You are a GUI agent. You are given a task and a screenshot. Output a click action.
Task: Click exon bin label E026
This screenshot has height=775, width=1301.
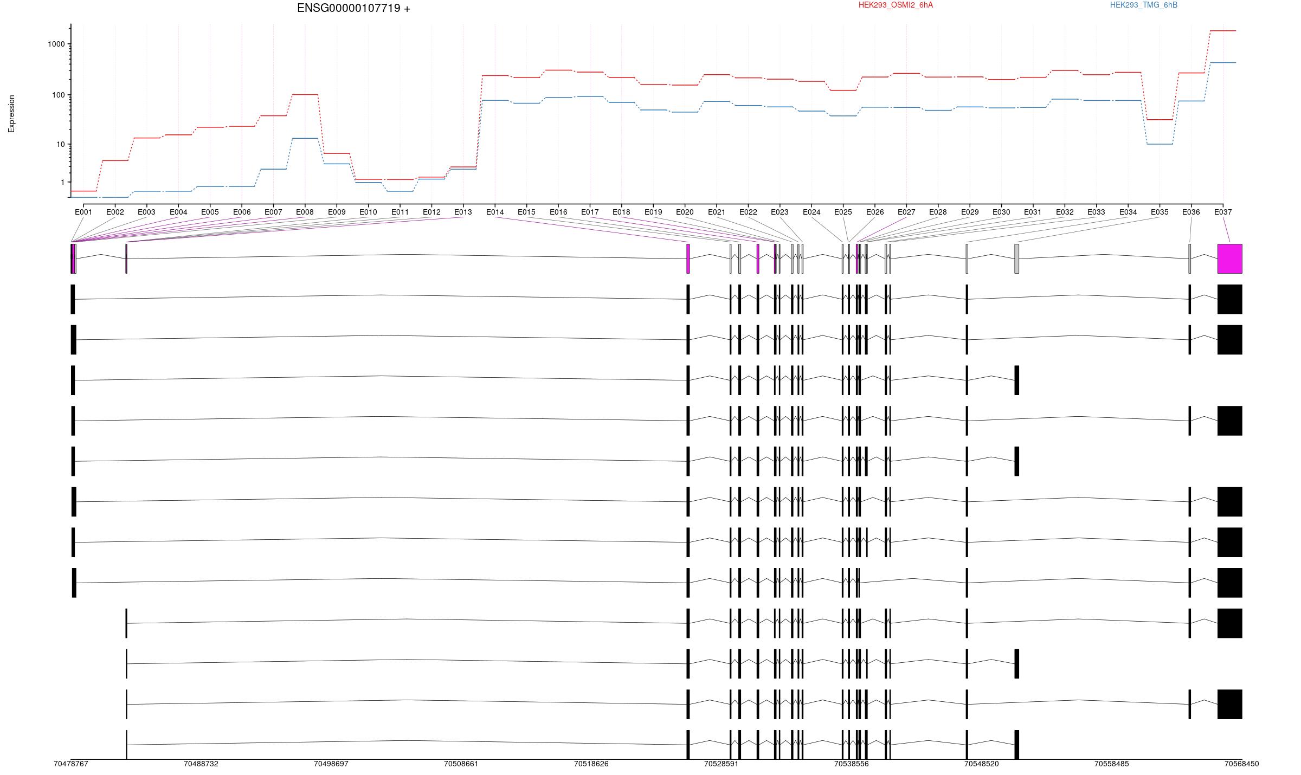click(x=875, y=212)
